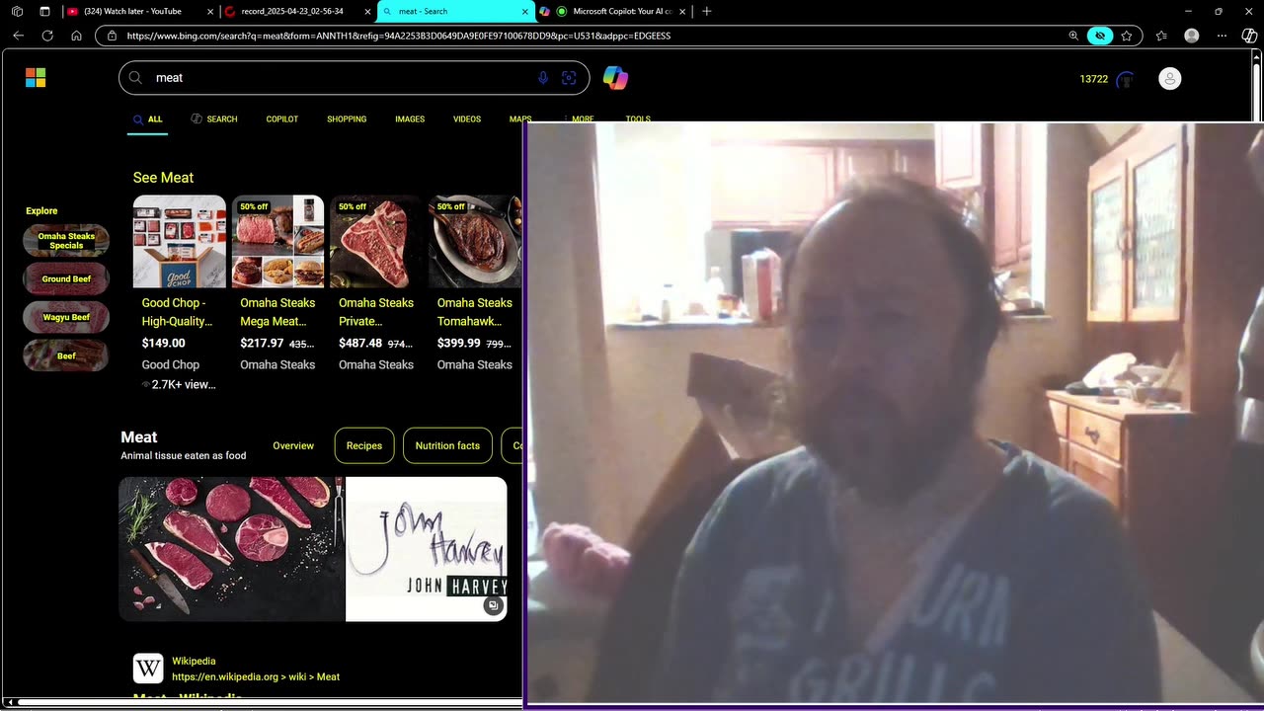Open the favorites list

1161,36
